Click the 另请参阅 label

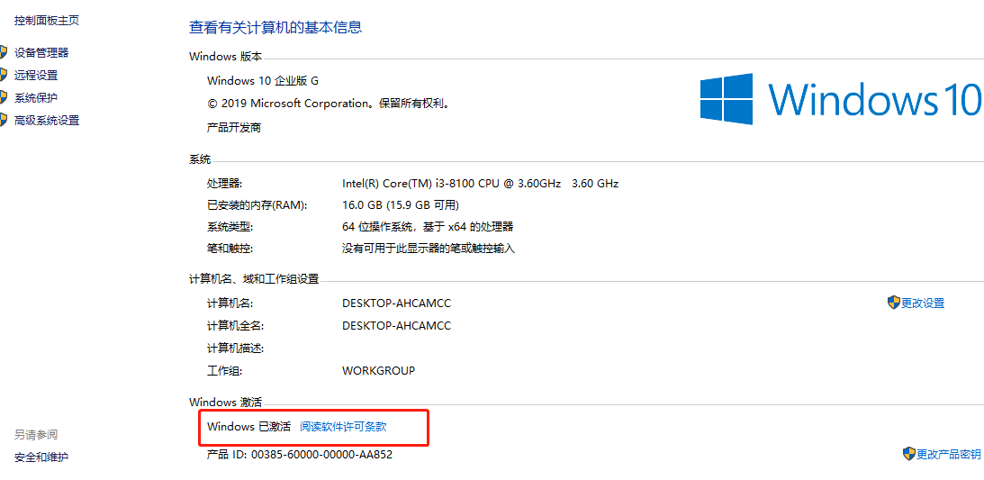click(x=36, y=434)
